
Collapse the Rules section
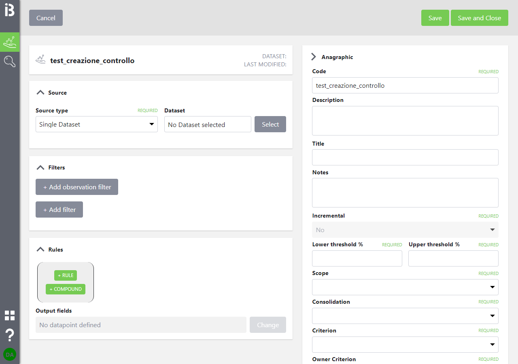click(40, 250)
